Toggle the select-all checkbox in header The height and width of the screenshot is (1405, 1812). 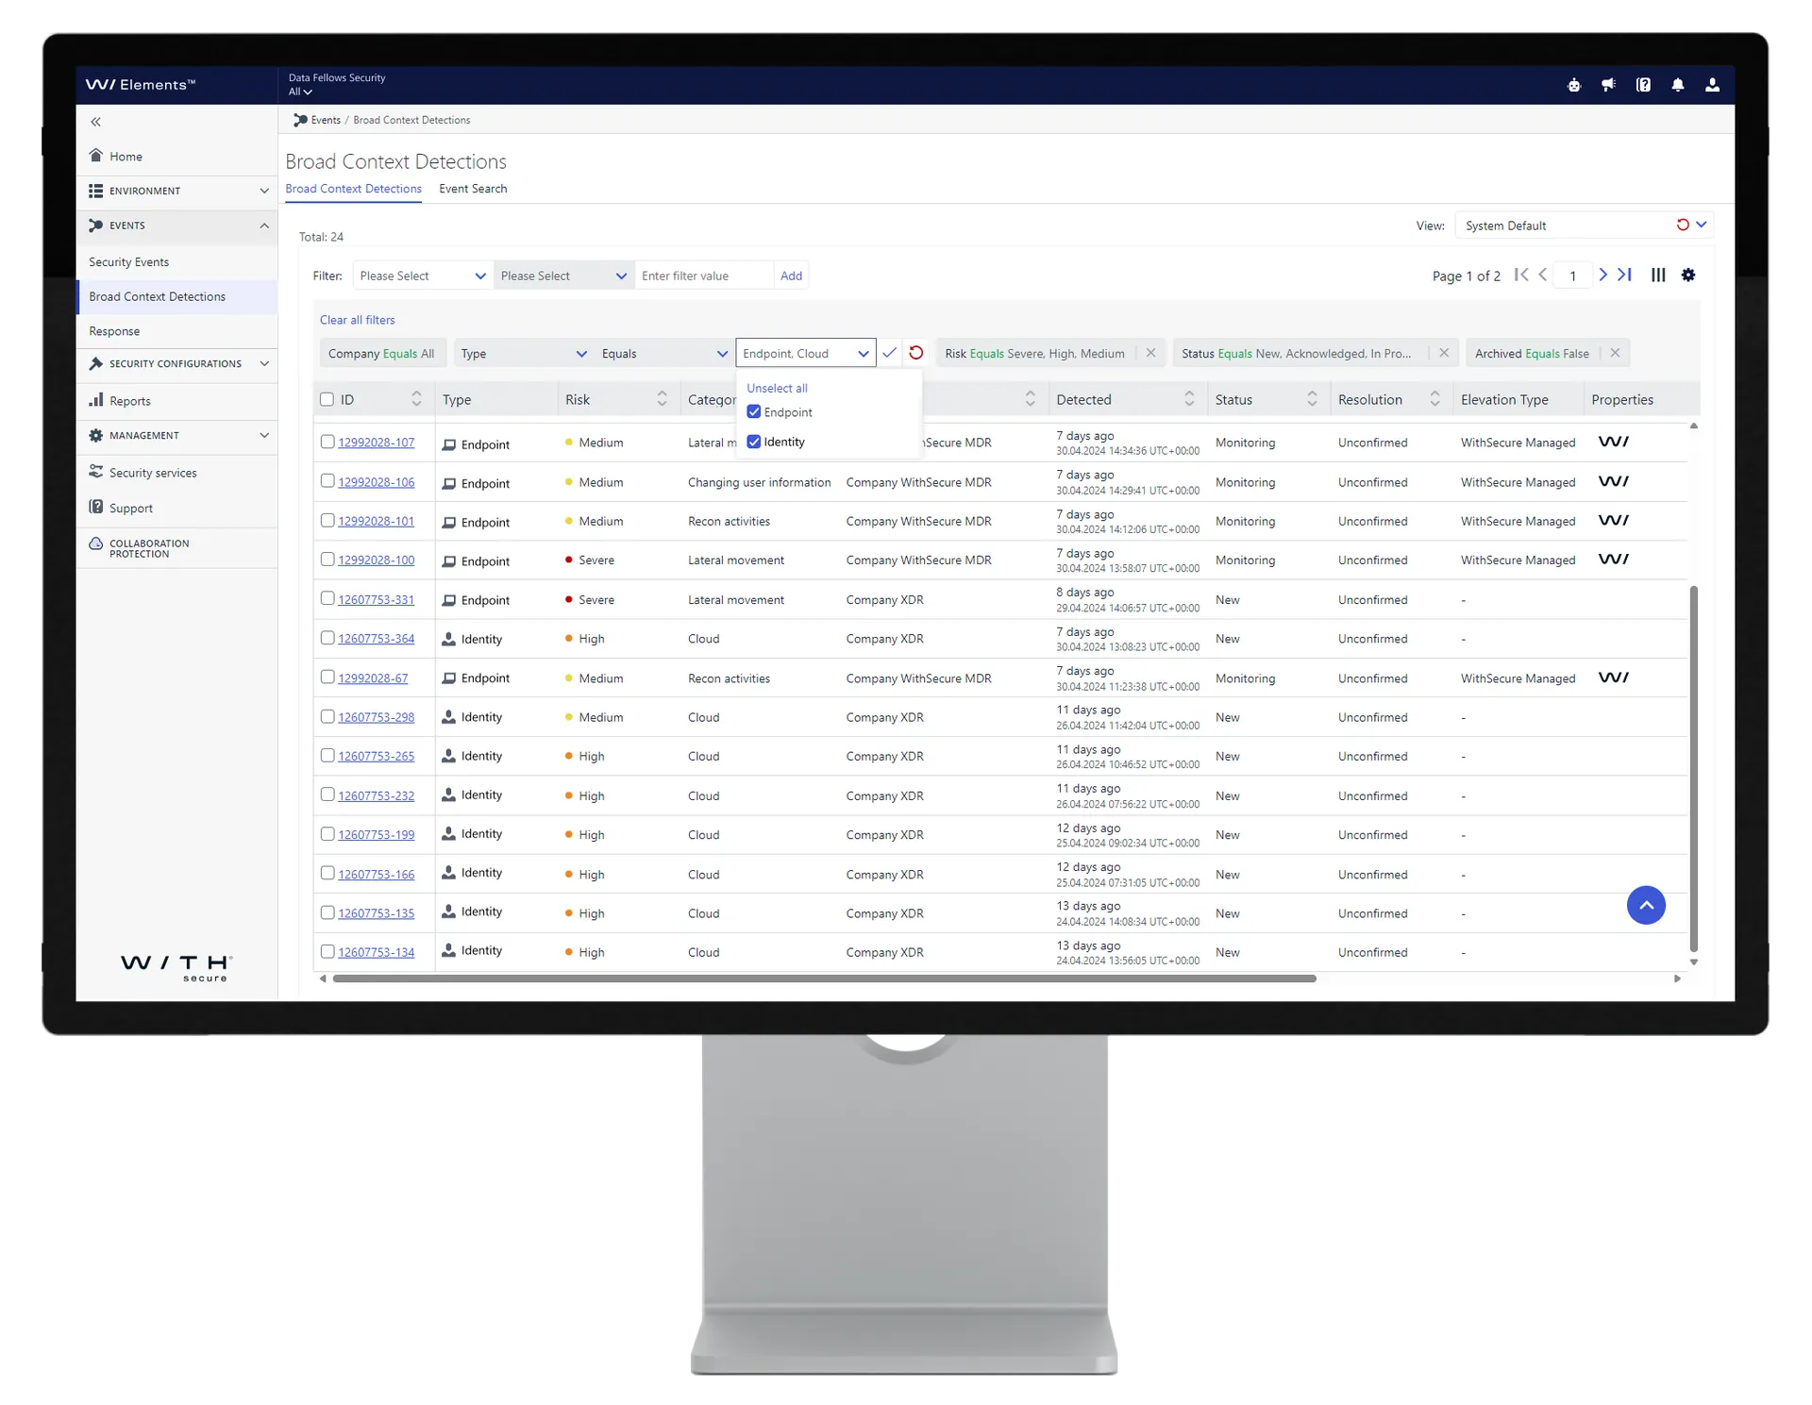click(327, 399)
